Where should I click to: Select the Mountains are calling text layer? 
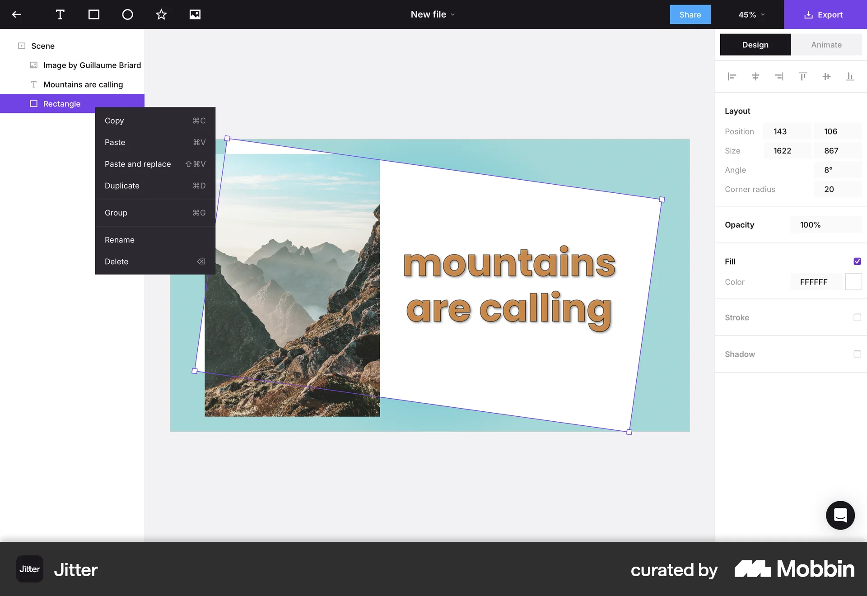pos(83,84)
